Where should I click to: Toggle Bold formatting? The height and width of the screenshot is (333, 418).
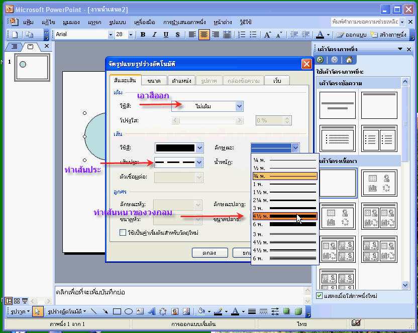point(143,35)
